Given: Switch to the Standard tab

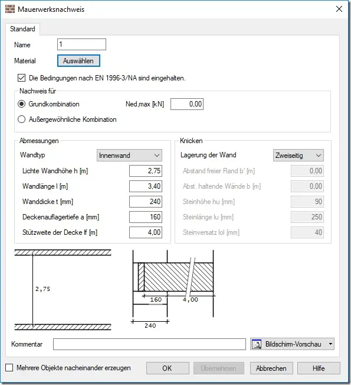Looking at the screenshot, I should click(22, 29).
